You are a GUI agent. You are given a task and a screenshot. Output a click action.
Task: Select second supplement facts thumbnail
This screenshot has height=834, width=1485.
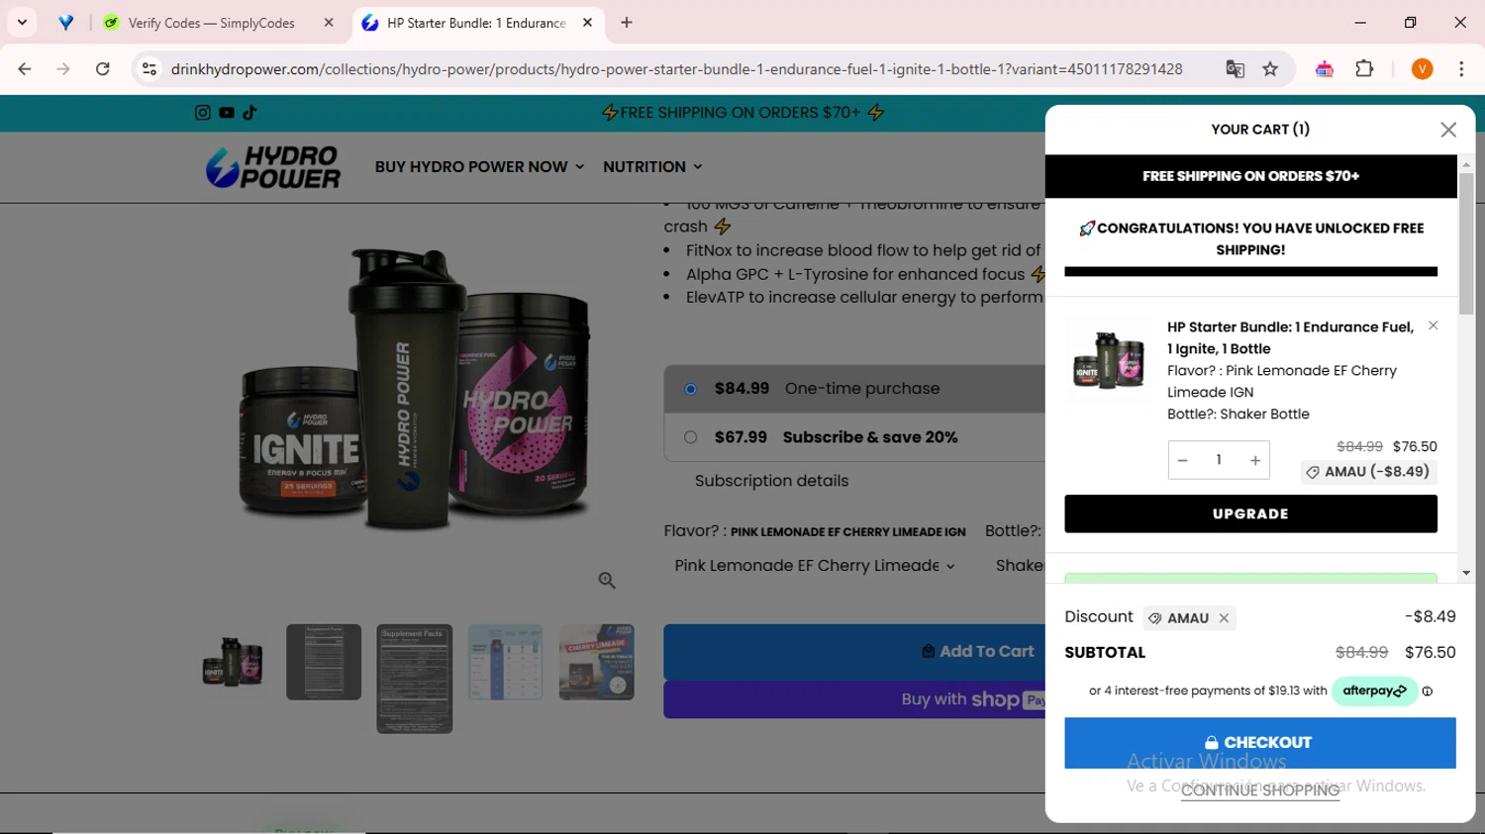[x=324, y=662]
